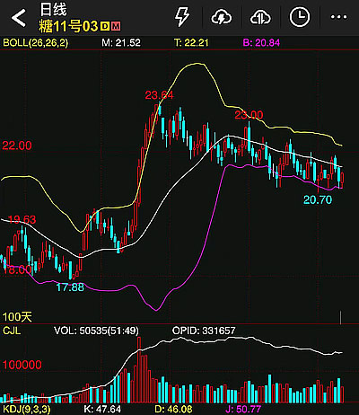Open the lightning bolt quick trade icon
359x415 pixels.
(x=182, y=17)
